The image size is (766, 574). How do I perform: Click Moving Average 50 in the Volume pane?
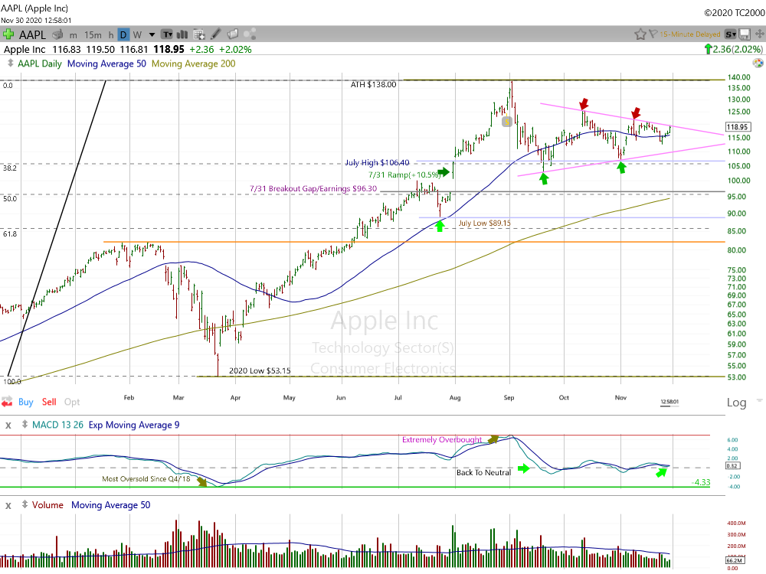111,504
